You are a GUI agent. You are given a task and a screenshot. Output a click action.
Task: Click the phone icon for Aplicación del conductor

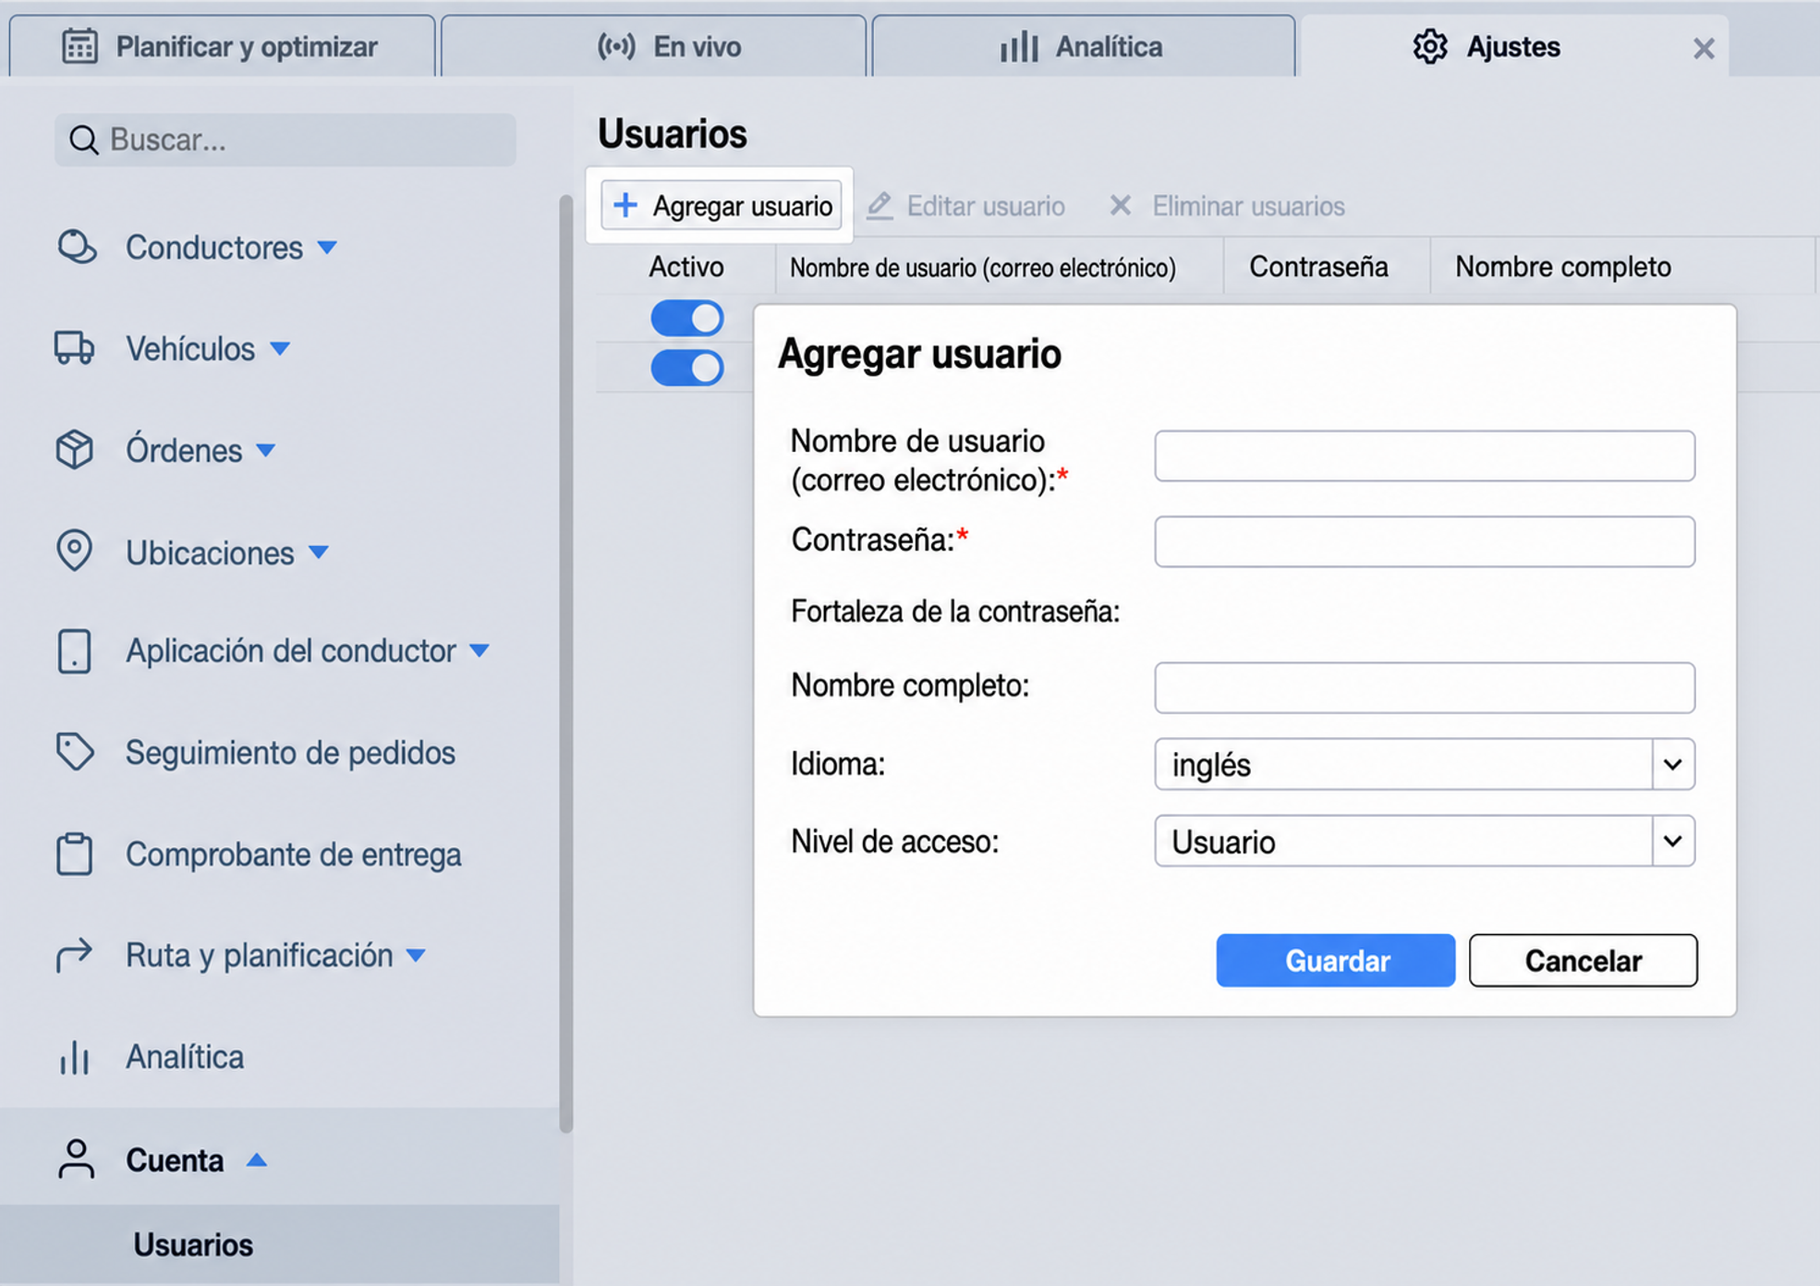pos(74,651)
